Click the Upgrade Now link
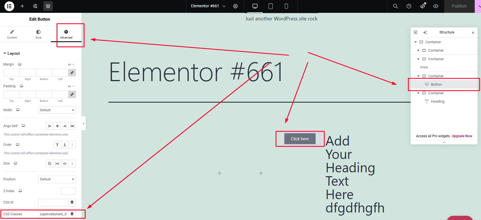Viewport: 481px width, 220px height. [x=462, y=136]
